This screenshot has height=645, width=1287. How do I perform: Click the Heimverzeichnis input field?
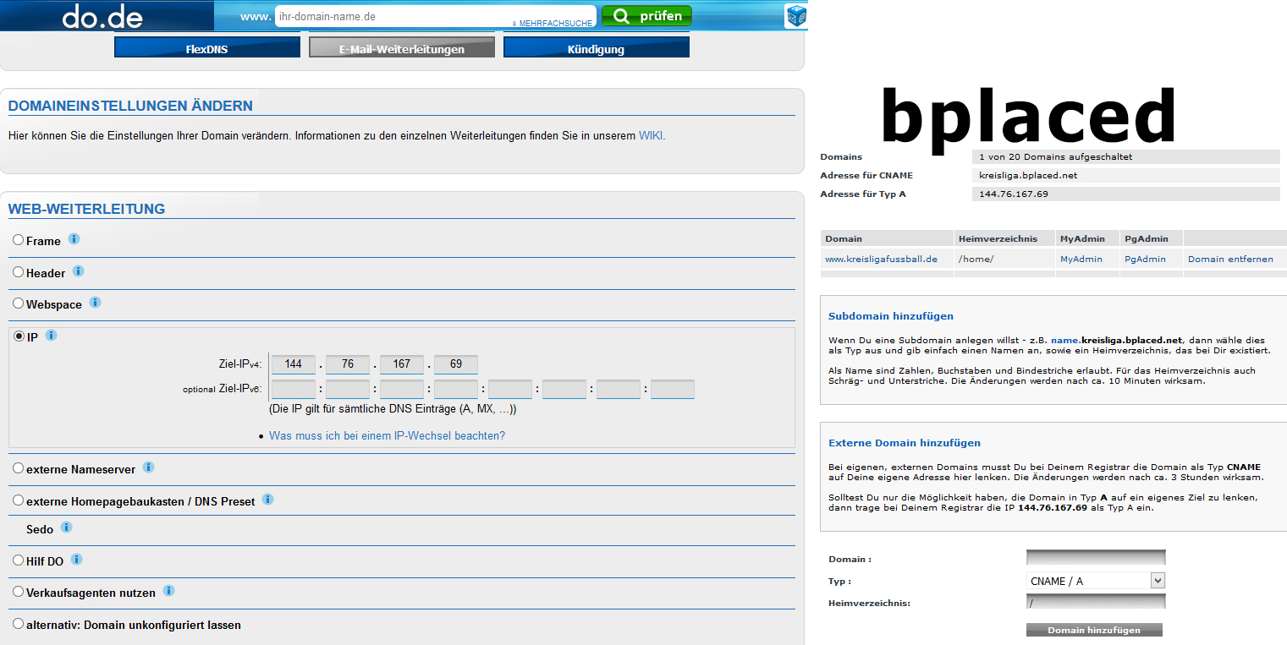click(1096, 602)
